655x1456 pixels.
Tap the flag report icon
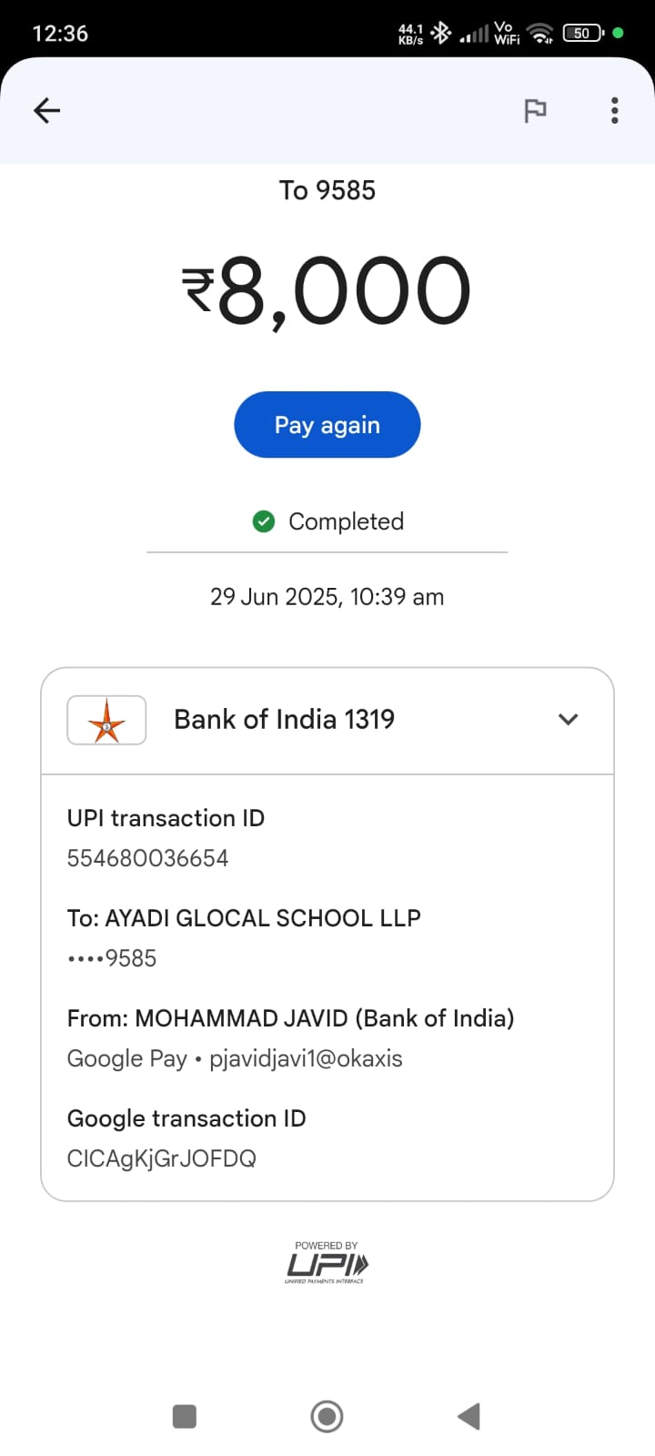tap(535, 111)
